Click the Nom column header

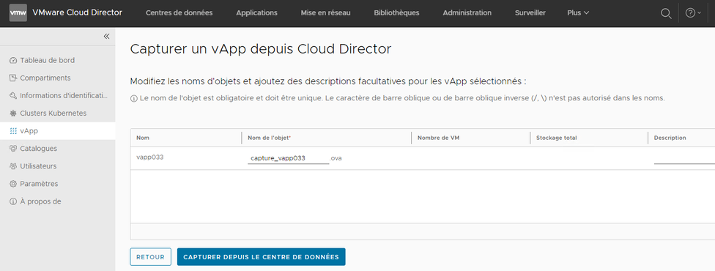[x=143, y=138]
